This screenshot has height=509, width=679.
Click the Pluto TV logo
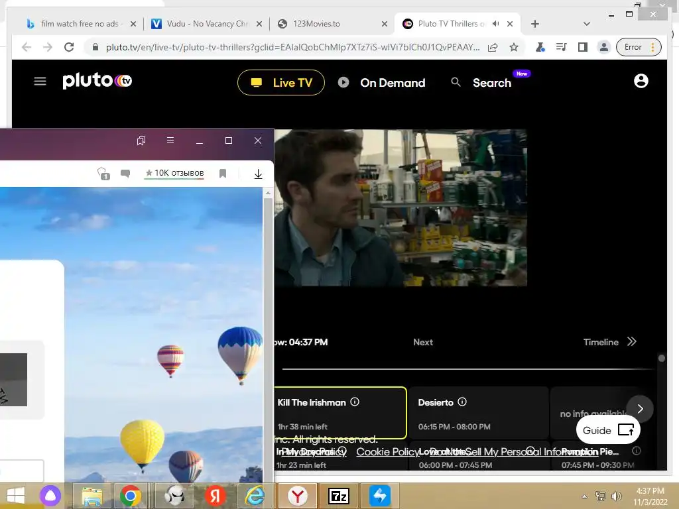click(x=97, y=80)
